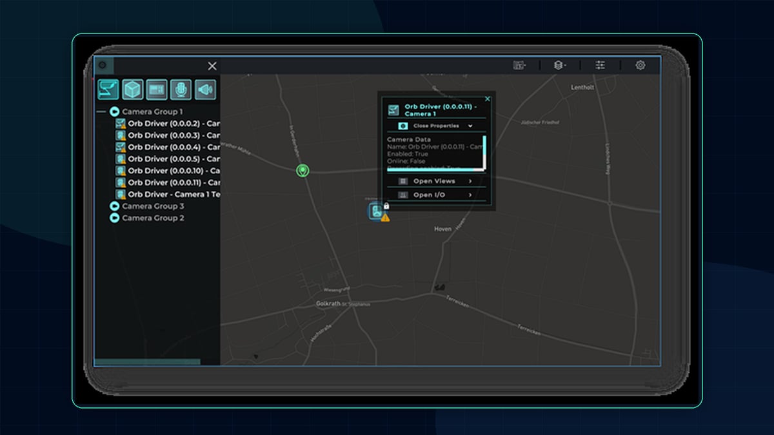The image size is (774, 435).
Task: Select the microphone filter icon
Action: coord(181,90)
